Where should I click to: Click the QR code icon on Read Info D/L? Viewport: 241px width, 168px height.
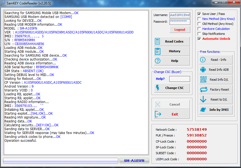point(203,80)
